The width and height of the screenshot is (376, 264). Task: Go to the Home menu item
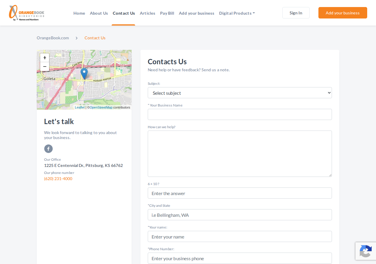[x=79, y=13]
